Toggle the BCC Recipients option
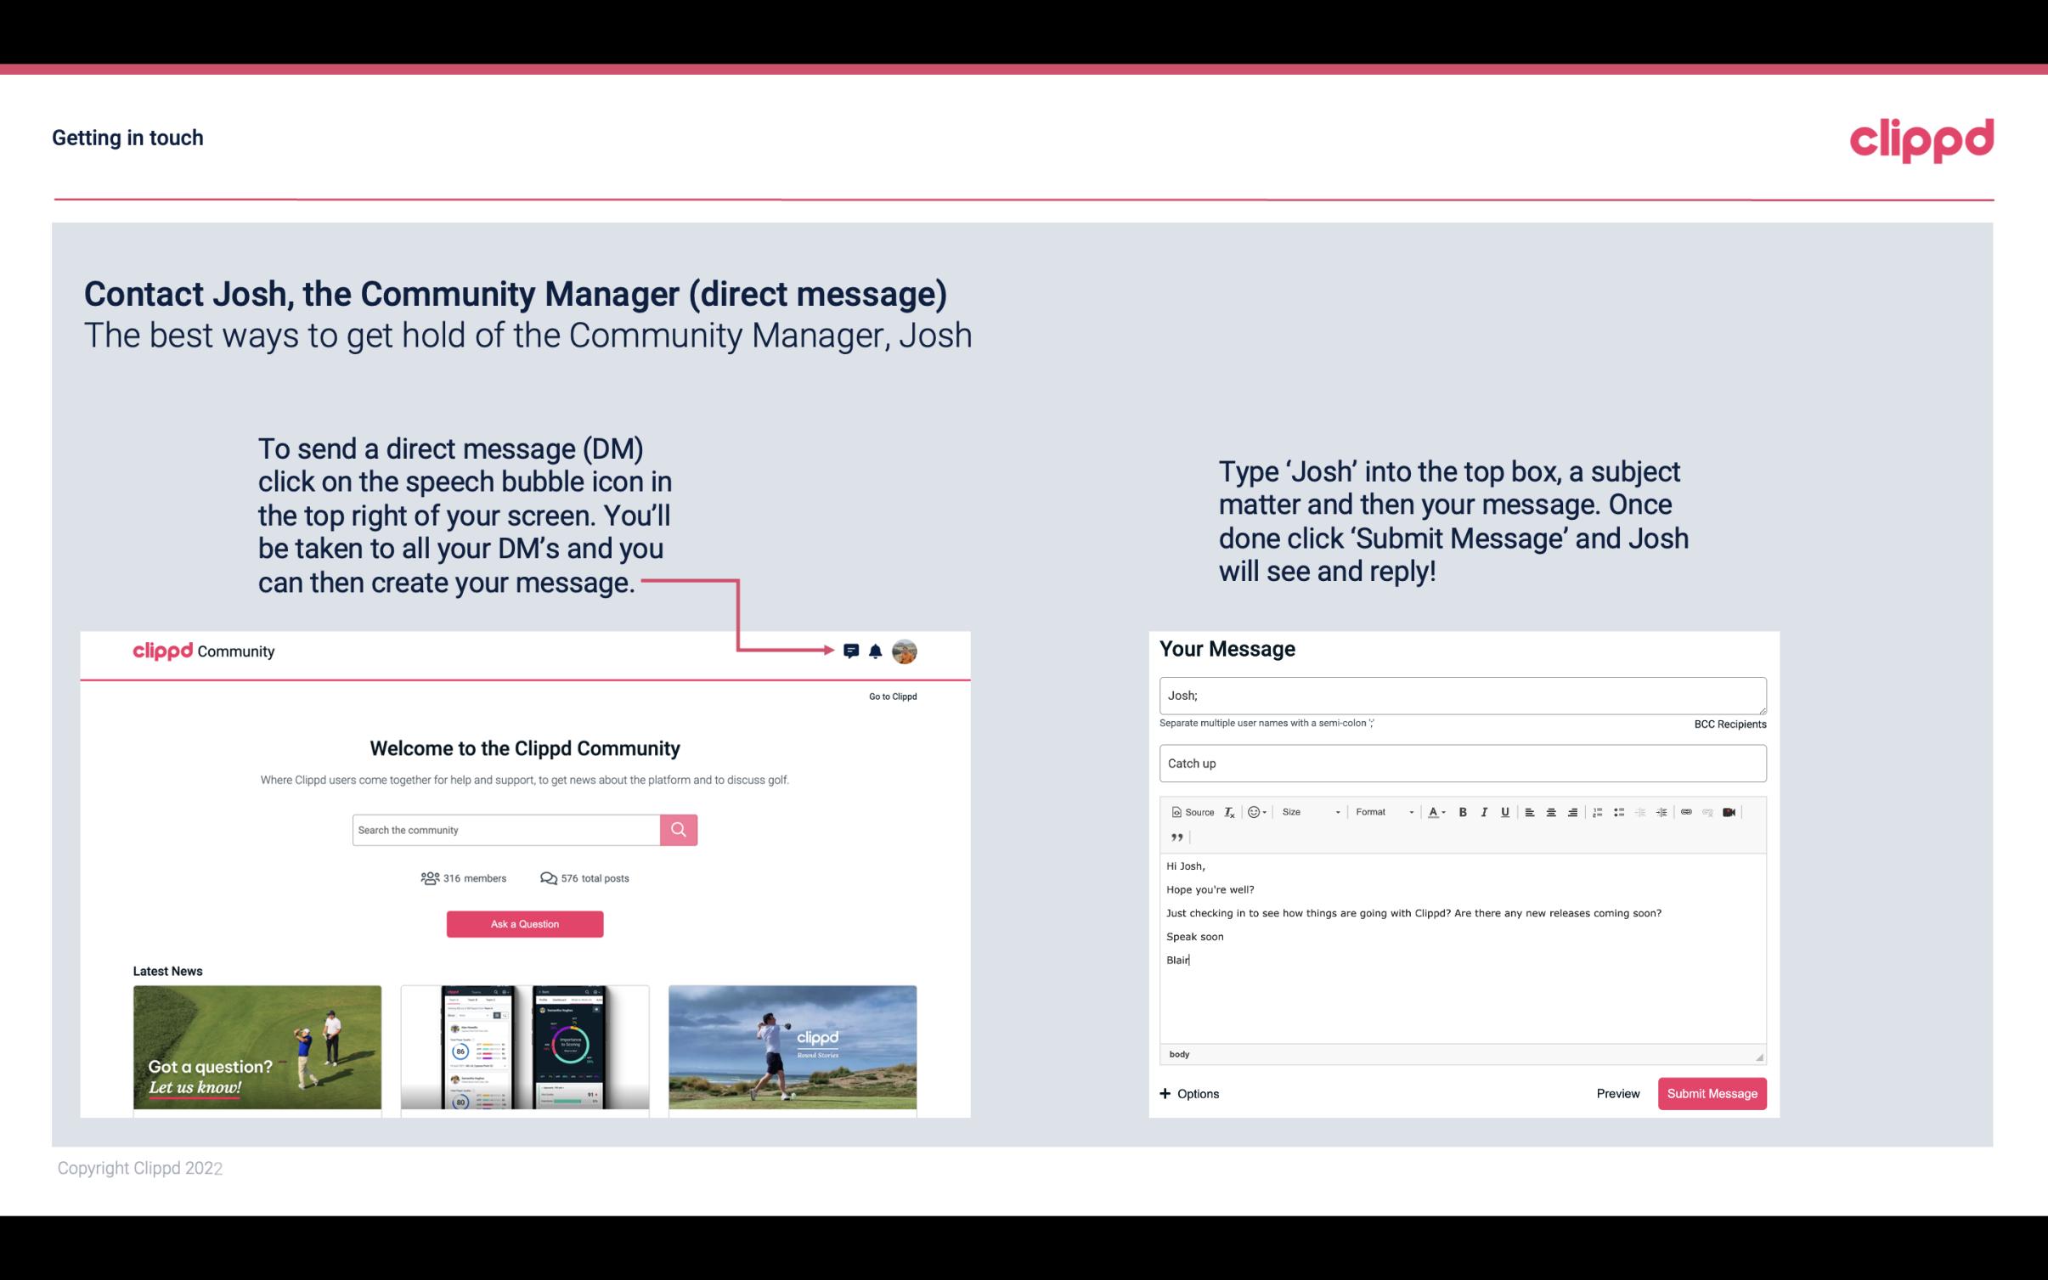 pyautogui.click(x=1727, y=724)
